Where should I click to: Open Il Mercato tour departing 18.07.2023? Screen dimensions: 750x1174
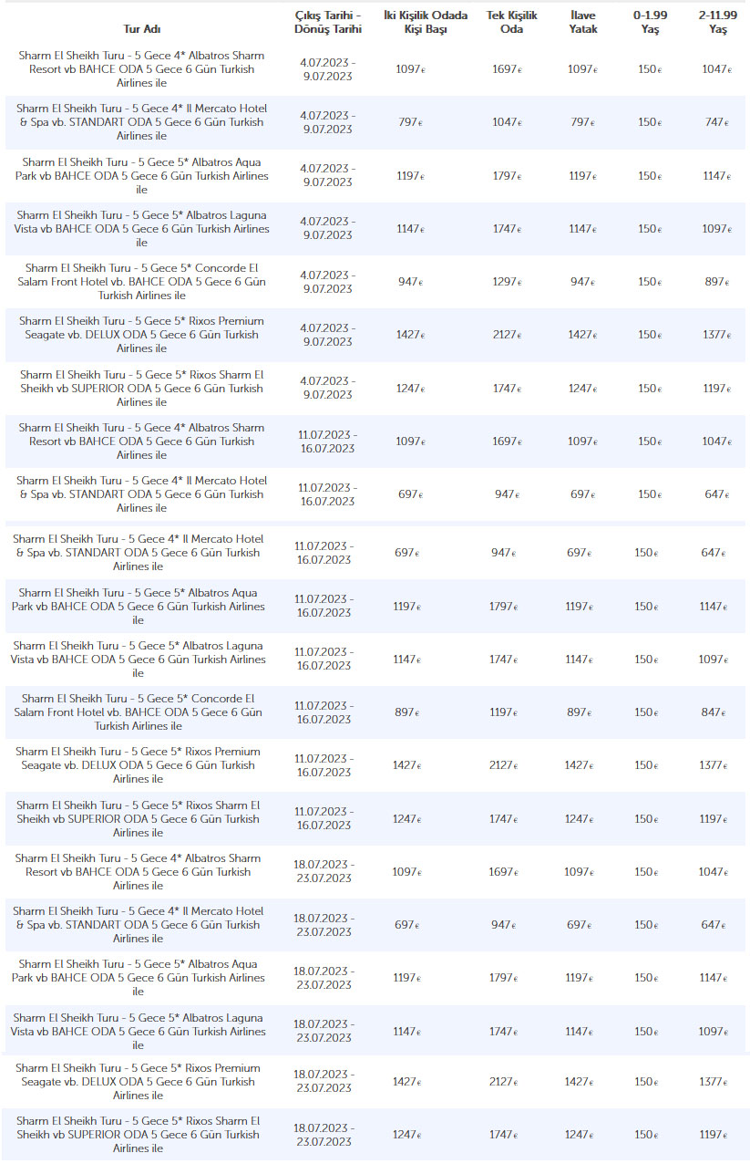click(x=139, y=925)
